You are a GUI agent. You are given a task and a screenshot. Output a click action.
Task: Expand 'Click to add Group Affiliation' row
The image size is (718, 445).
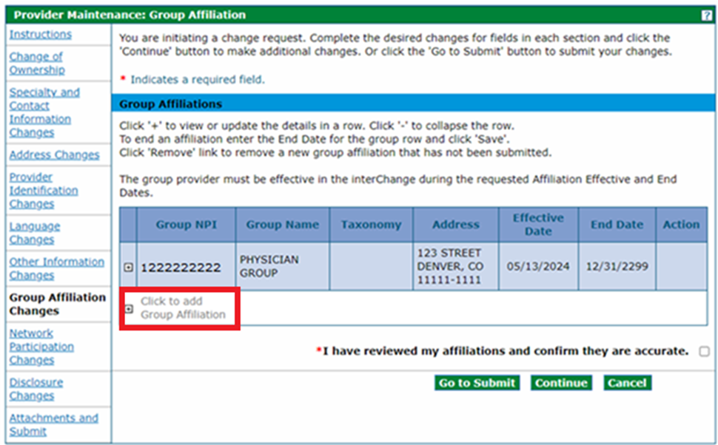(x=129, y=308)
